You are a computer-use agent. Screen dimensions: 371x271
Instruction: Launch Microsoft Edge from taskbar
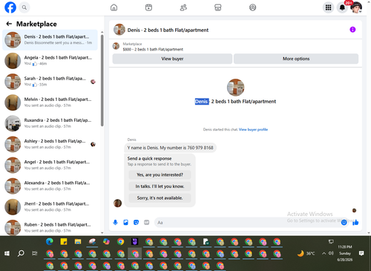50,241
